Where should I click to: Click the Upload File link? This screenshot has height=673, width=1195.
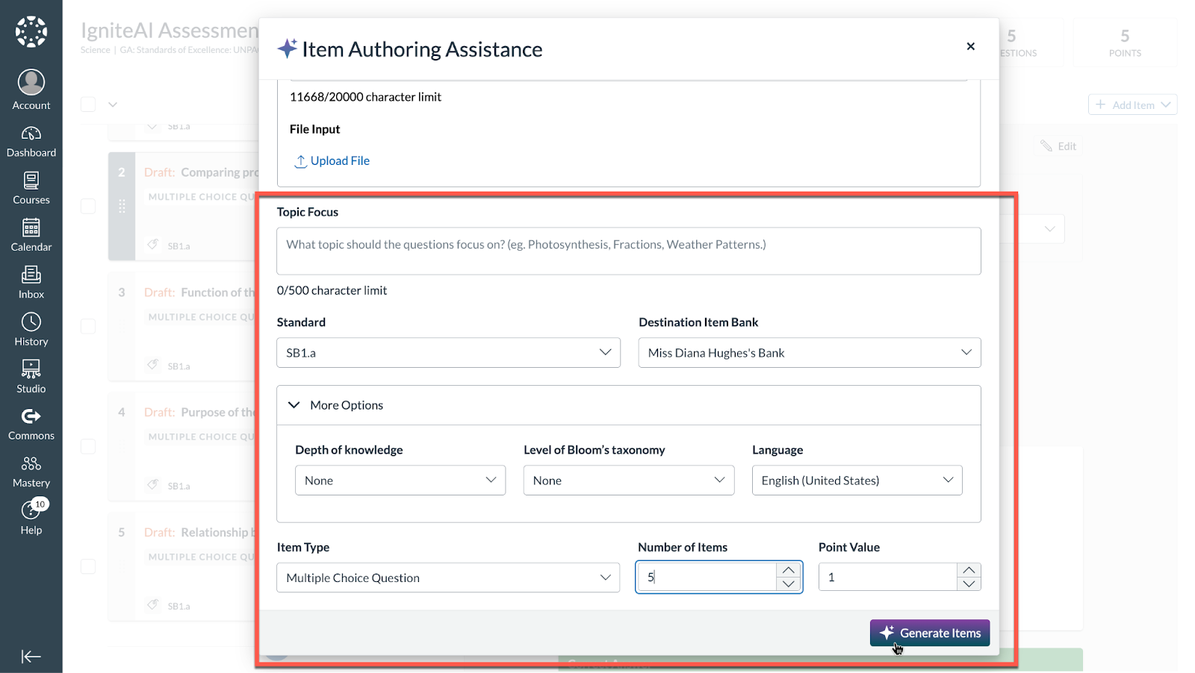[x=332, y=161]
